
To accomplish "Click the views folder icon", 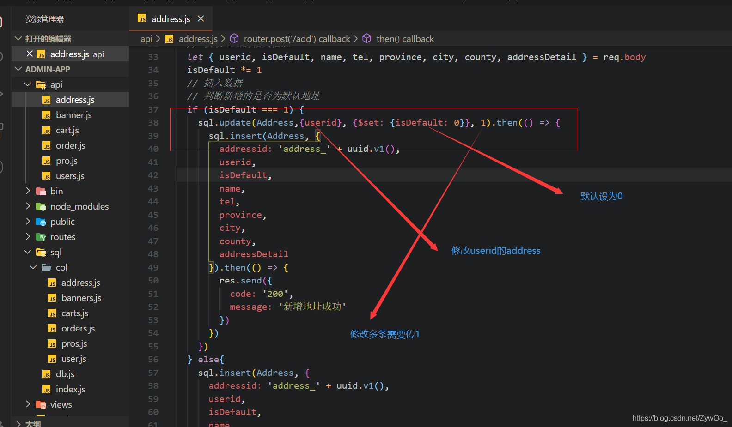I will click(41, 405).
